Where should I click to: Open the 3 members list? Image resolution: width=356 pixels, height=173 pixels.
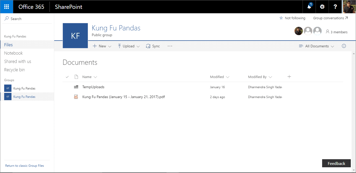336,32
